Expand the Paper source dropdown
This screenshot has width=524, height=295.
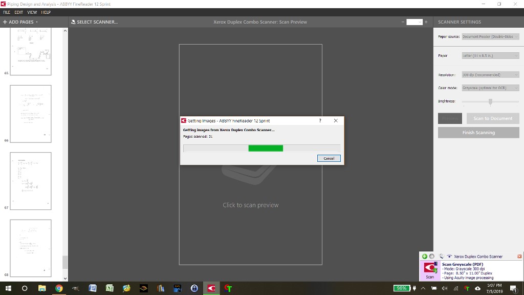click(490, 37)
